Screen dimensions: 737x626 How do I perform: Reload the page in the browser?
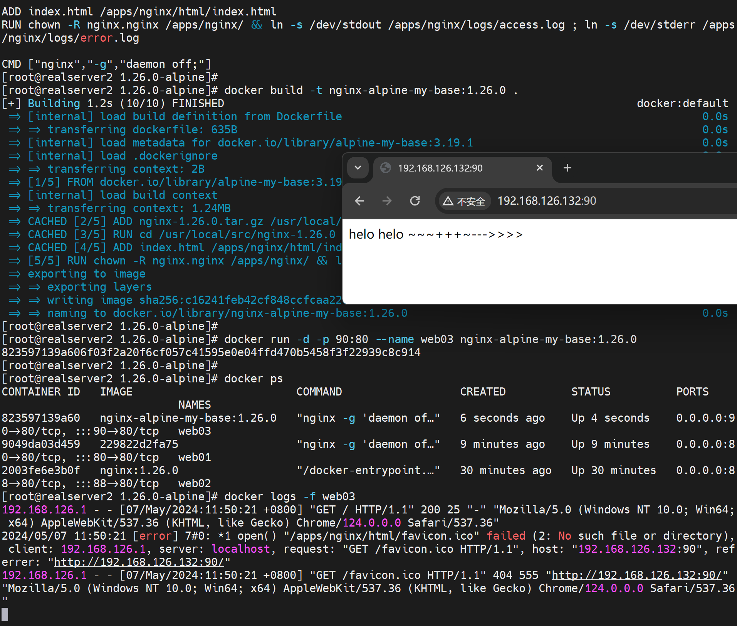coord(415,201)
